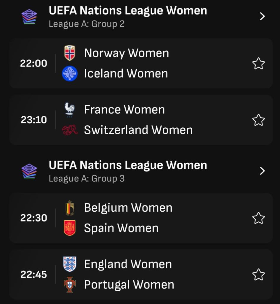
Task: Favorite the Norway vs Iceland match
Action: 259,64
